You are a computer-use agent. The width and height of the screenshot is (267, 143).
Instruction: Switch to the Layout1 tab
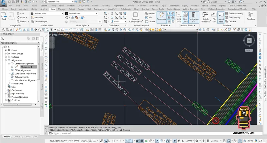pyautogui.click(x=17, y=137)
